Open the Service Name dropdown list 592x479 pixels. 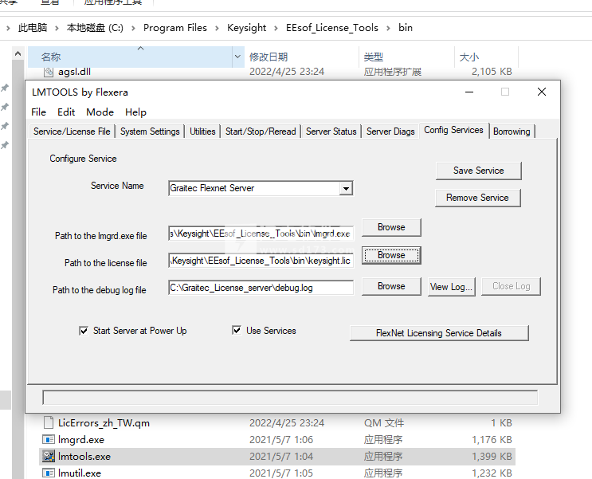click(346, 188)
